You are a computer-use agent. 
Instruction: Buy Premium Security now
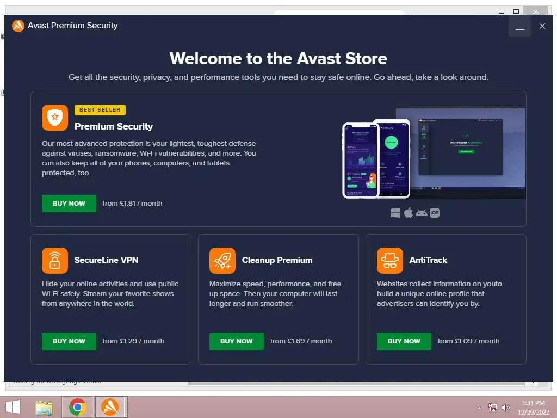69,204
